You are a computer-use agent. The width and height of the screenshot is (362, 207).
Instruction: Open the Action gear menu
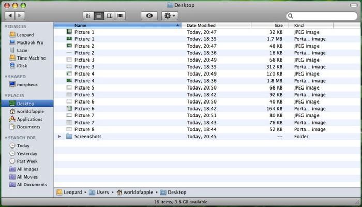170,16
